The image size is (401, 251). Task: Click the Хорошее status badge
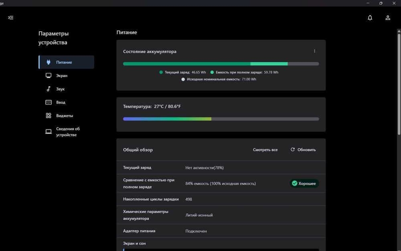pyautogui.click(x=304, y=183)
